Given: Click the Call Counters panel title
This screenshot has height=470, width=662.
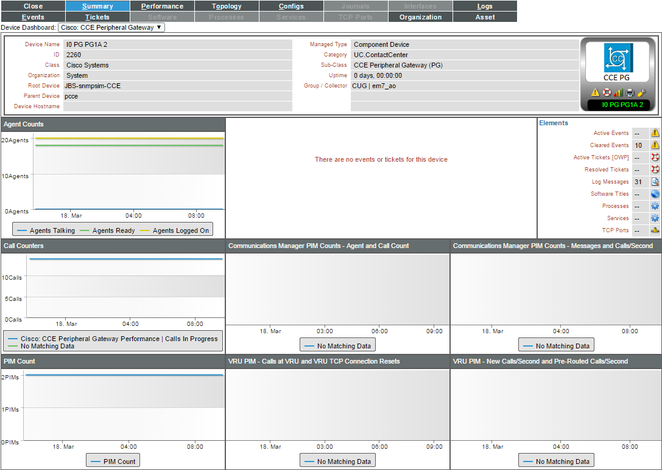Looking at the screenshot, I should click(24, 246).
